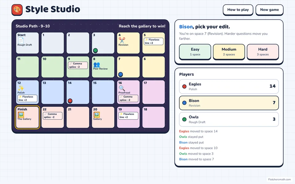Click the Fletchersmath.com link
Screen dimensions: 295x184
pyautogui.click(x=279, y=179)
